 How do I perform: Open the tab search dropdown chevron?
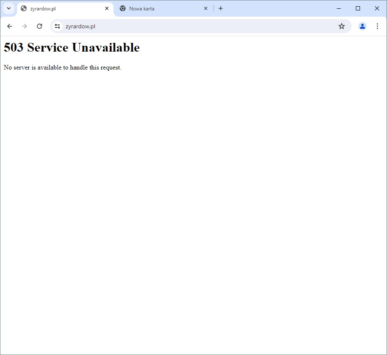9,8
